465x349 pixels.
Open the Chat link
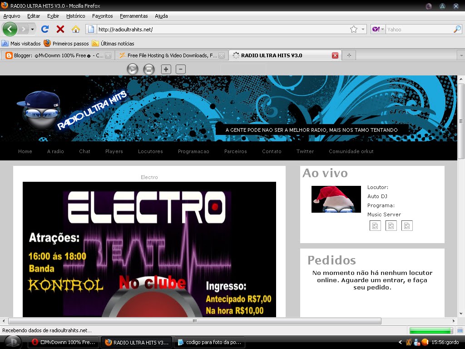84,151
